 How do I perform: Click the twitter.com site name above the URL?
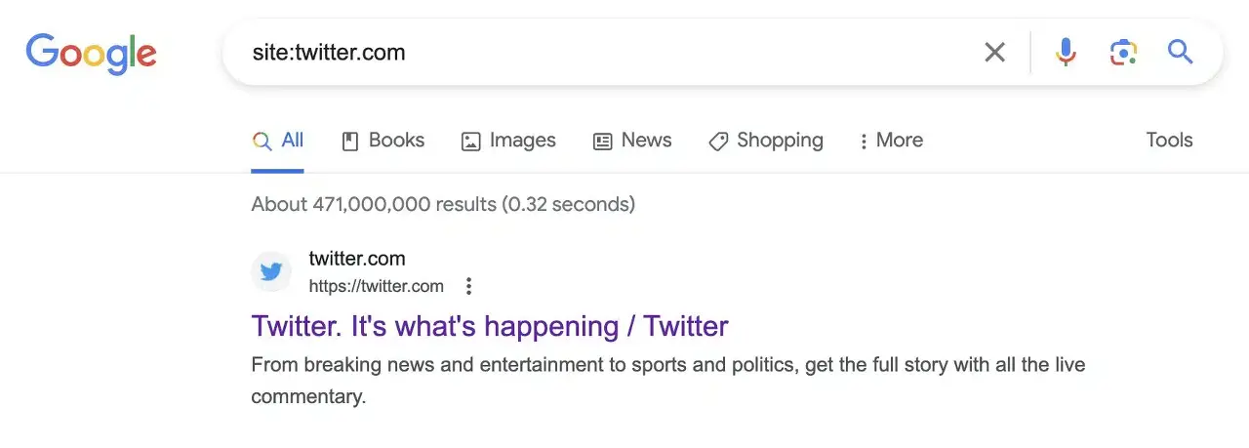pyautogui.click(x=357, y=259)
